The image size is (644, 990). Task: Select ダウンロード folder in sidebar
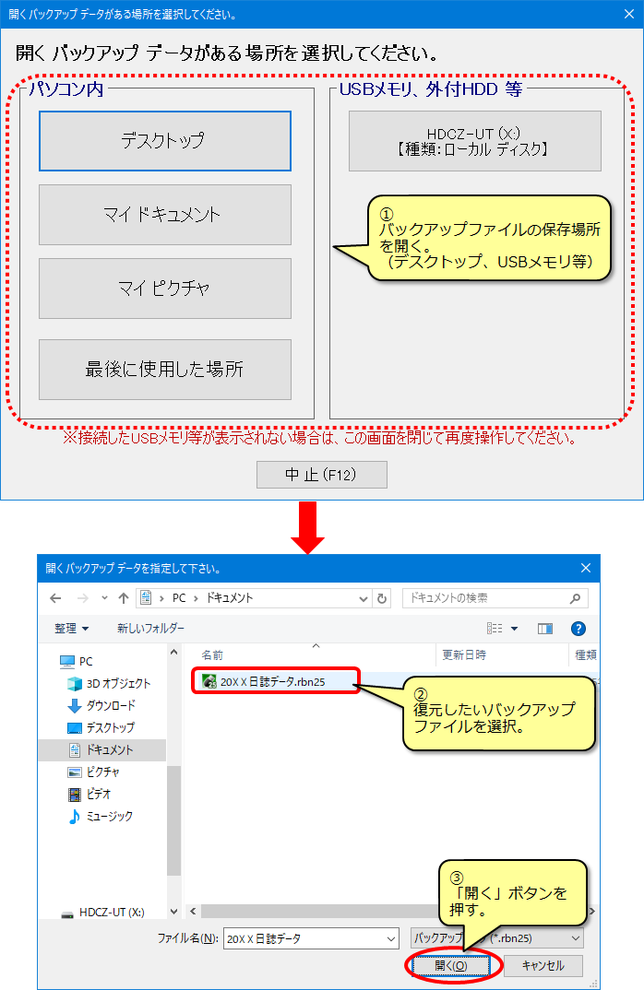pyautogui.click(x=111, y=706)
